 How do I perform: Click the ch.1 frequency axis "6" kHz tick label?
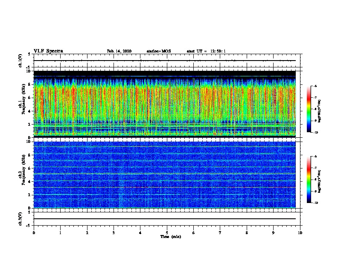coord(29,98)
